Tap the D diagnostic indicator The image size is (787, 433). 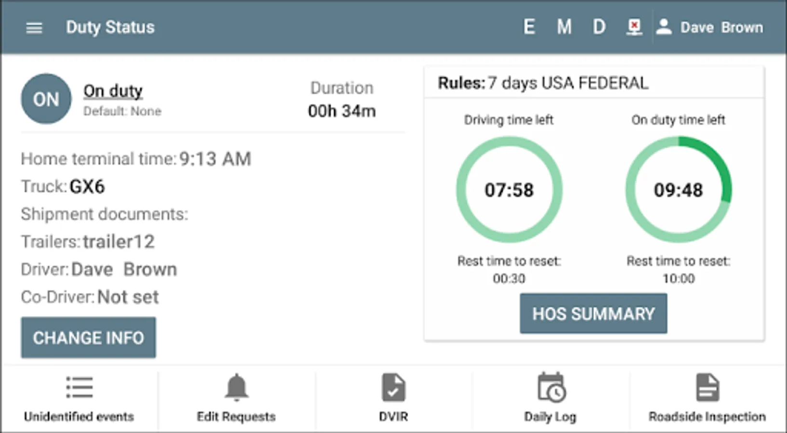point(599,27)
